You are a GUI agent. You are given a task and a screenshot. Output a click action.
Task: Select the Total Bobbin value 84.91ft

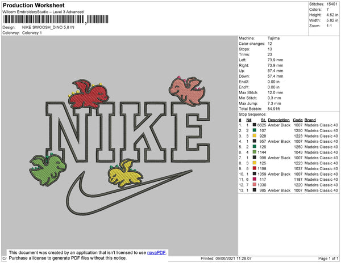(273, 109)
